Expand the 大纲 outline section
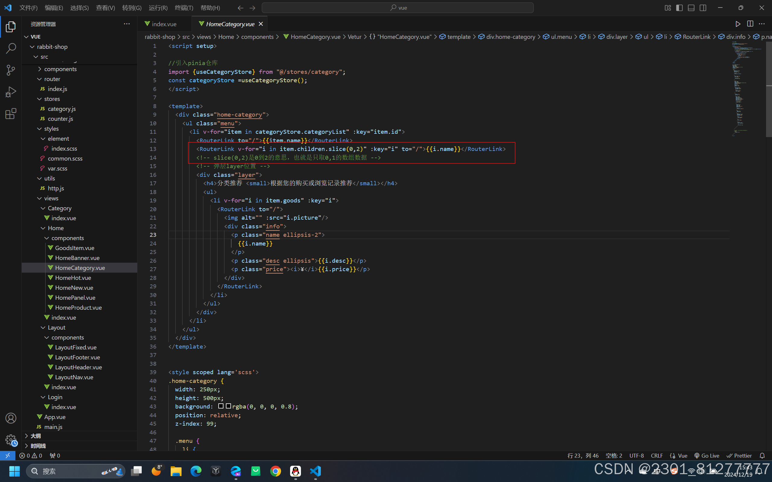Screen dimensions: 772x482 (79, 436)
